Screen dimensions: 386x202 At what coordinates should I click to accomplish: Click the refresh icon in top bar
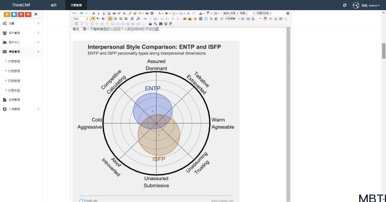[345, 5]
